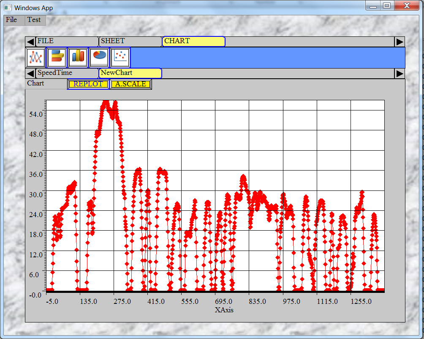The width and height of the screenshot is (424, 339).
Task: Open the File menu
Action: [x=11, y=20]
